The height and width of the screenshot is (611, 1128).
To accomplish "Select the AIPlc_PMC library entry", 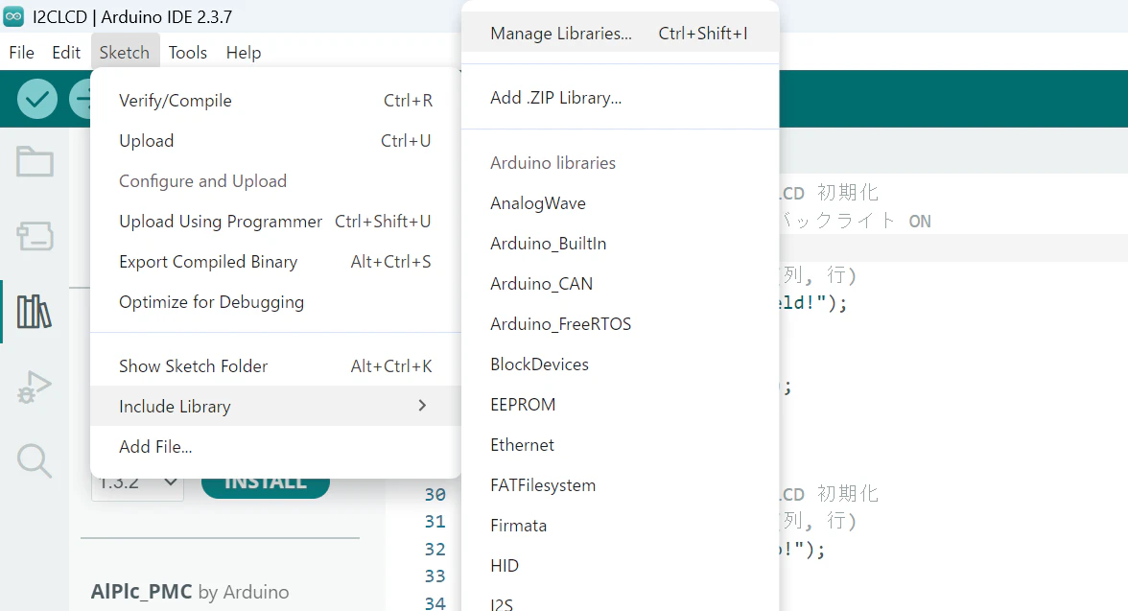I will tap(190, 592).
